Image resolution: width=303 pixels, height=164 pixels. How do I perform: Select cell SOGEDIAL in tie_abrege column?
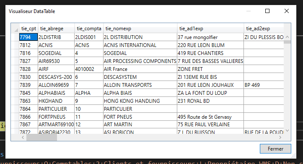(x=56, y=53)
